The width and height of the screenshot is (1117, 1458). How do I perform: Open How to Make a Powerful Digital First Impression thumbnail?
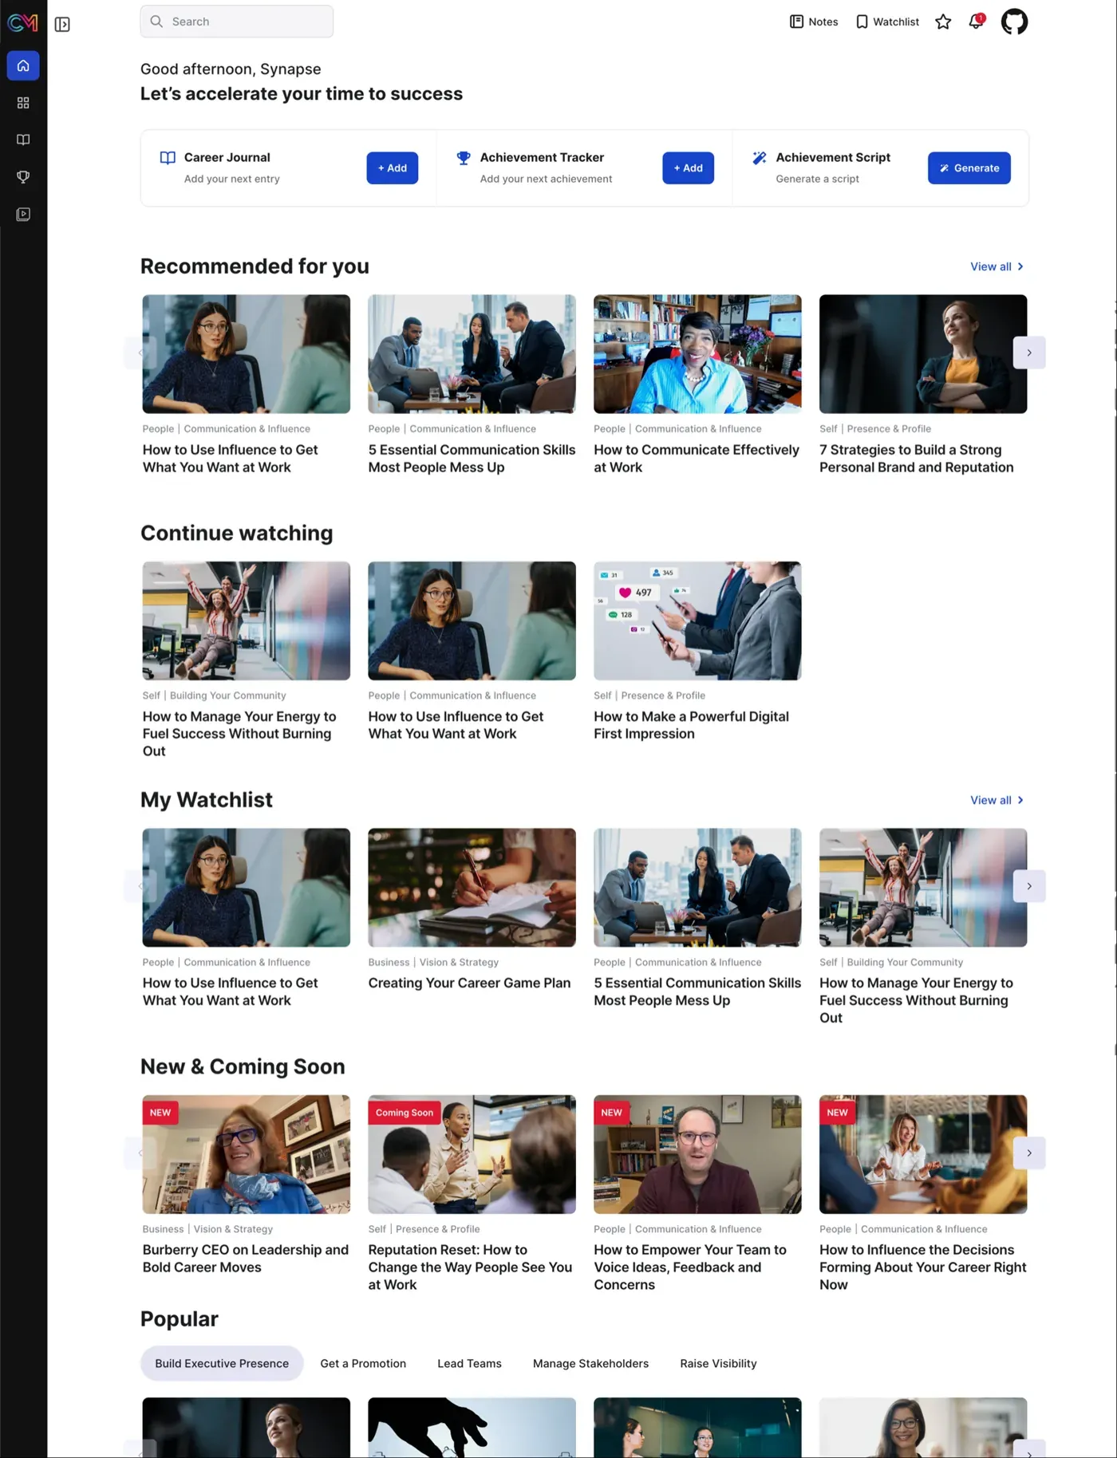(697, 621)
